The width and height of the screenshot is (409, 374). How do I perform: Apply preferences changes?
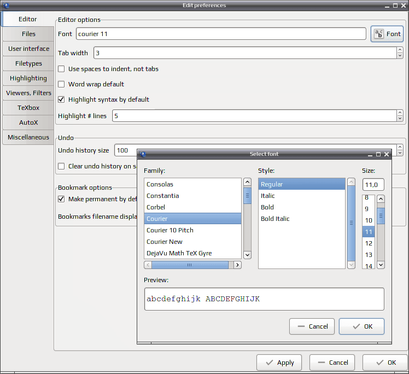(279, 363)
